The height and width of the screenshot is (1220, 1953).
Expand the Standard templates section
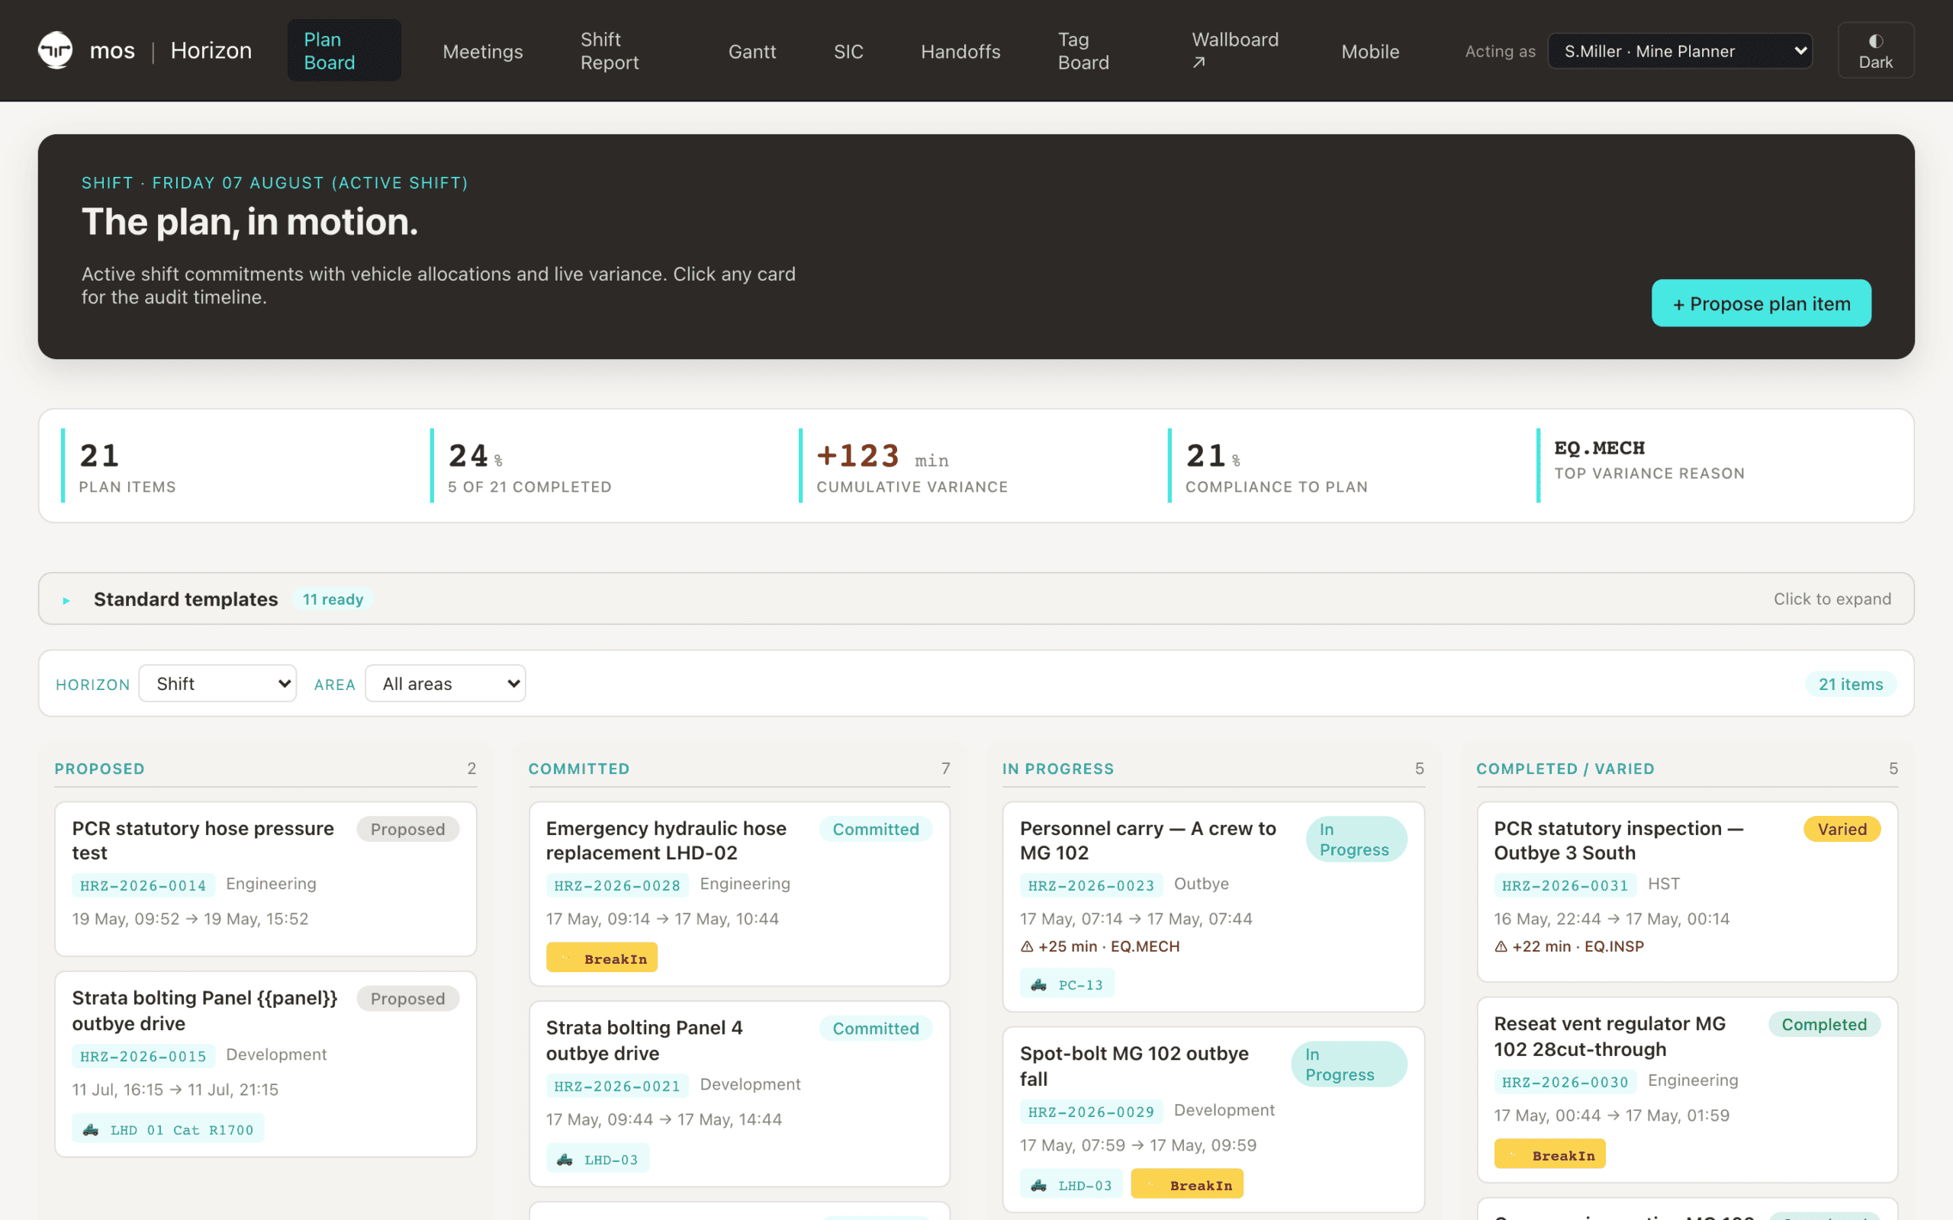tap(976, 599)
